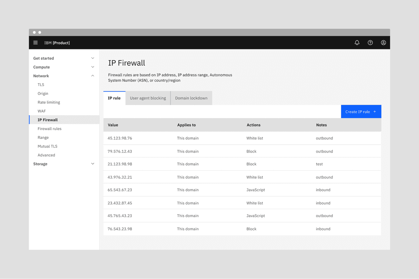Image resolution: width=419 pixels, height=279 pixels.
Task: Switch to Domain lockdown tab
Action: coord(191,98)
